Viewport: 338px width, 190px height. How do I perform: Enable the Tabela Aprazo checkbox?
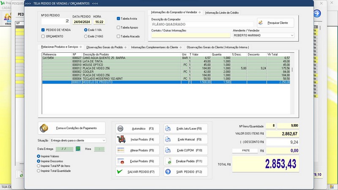pos(119,27)
